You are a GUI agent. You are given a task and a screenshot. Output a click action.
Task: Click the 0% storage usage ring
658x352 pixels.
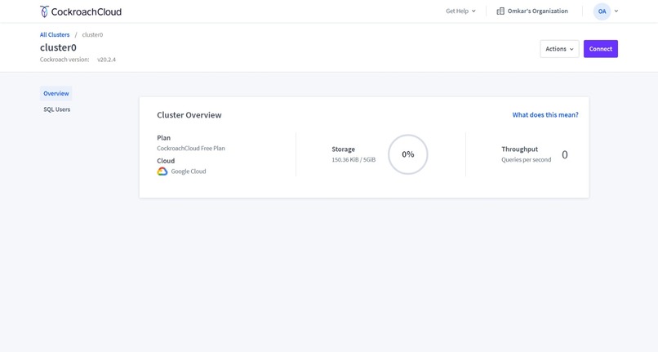pyautogui.click(x=408, y=154)
